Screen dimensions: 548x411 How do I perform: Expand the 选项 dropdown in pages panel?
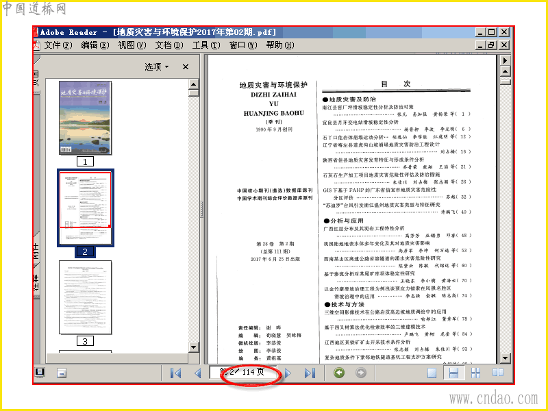pyautogui.click(x=157, y=66)
